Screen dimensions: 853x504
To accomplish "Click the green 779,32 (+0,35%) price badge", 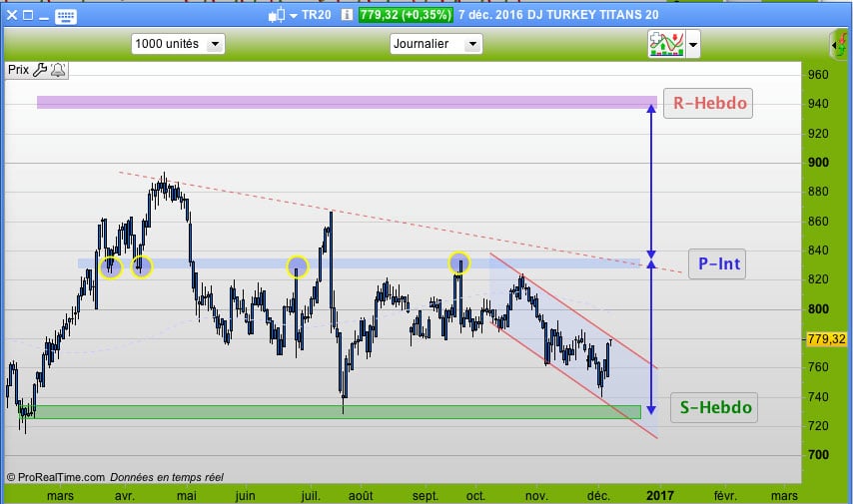I will pos(406,15).
